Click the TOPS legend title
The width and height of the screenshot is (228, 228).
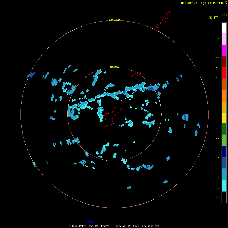[x=223, y=15]
